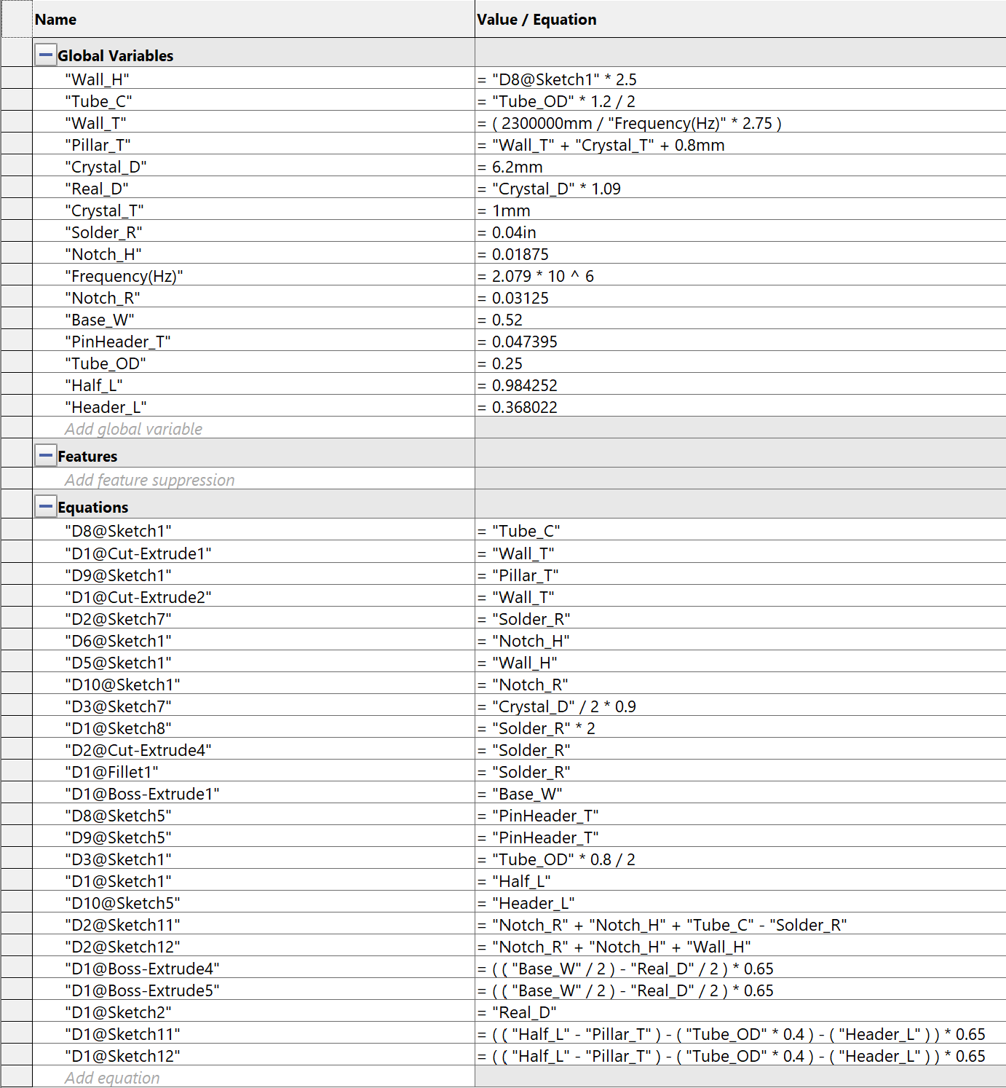Collapse the Features section
The width and height of the screenshot is (1006, 1088).
pyautogui.click(x=45, y=456)
